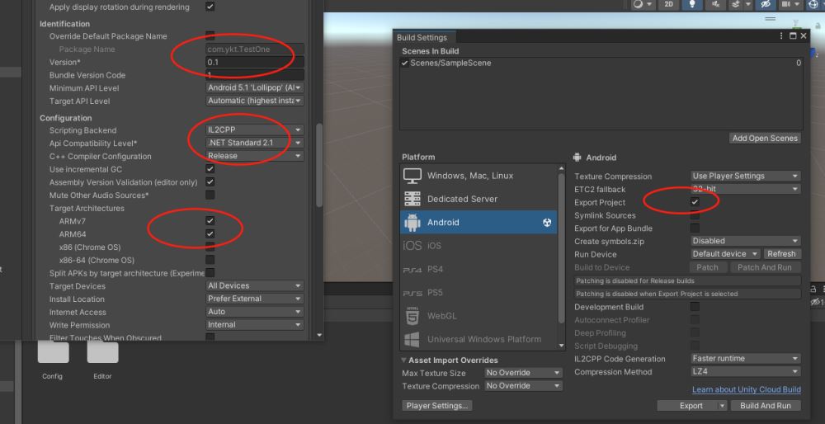
Task: Open Learn about Unity Cloud Build link
Action: [746, 389]
